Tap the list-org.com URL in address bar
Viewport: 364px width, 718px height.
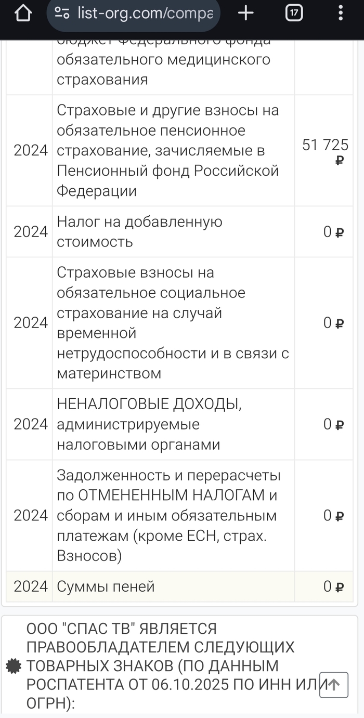145,13
